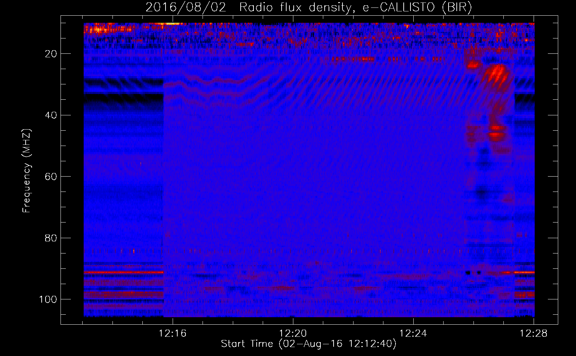Screen dimensions: 576x356
Task: Click the '12:24' time tick label
Action: coord(413,334)
